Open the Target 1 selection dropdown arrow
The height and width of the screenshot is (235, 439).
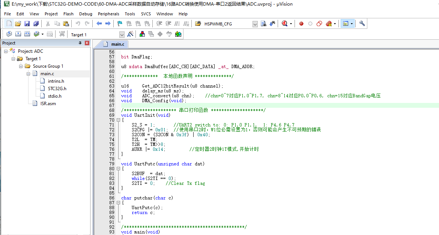(x=122, y=34)
